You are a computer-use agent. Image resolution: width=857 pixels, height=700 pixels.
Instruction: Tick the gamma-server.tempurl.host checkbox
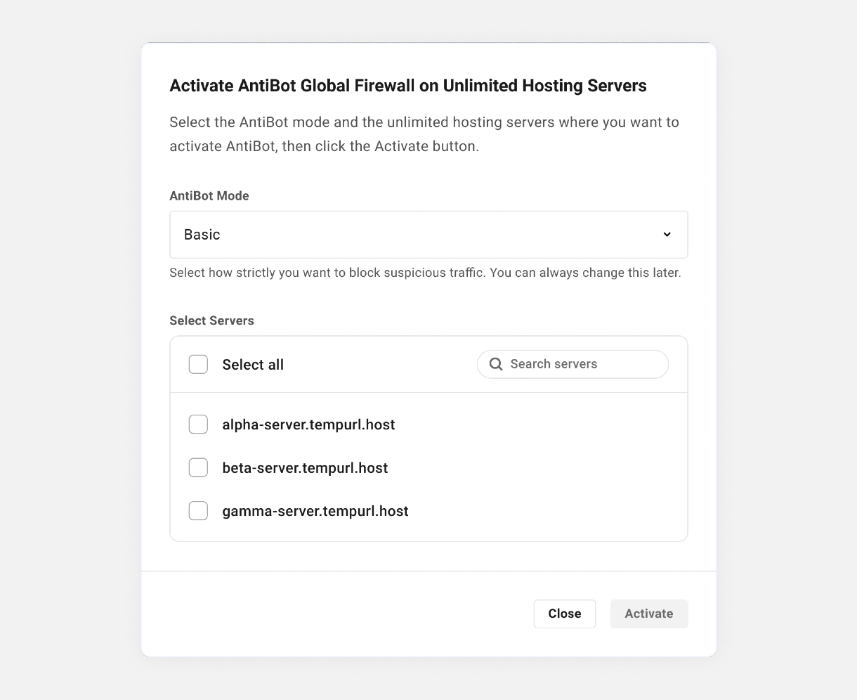[x=198, y=511]
